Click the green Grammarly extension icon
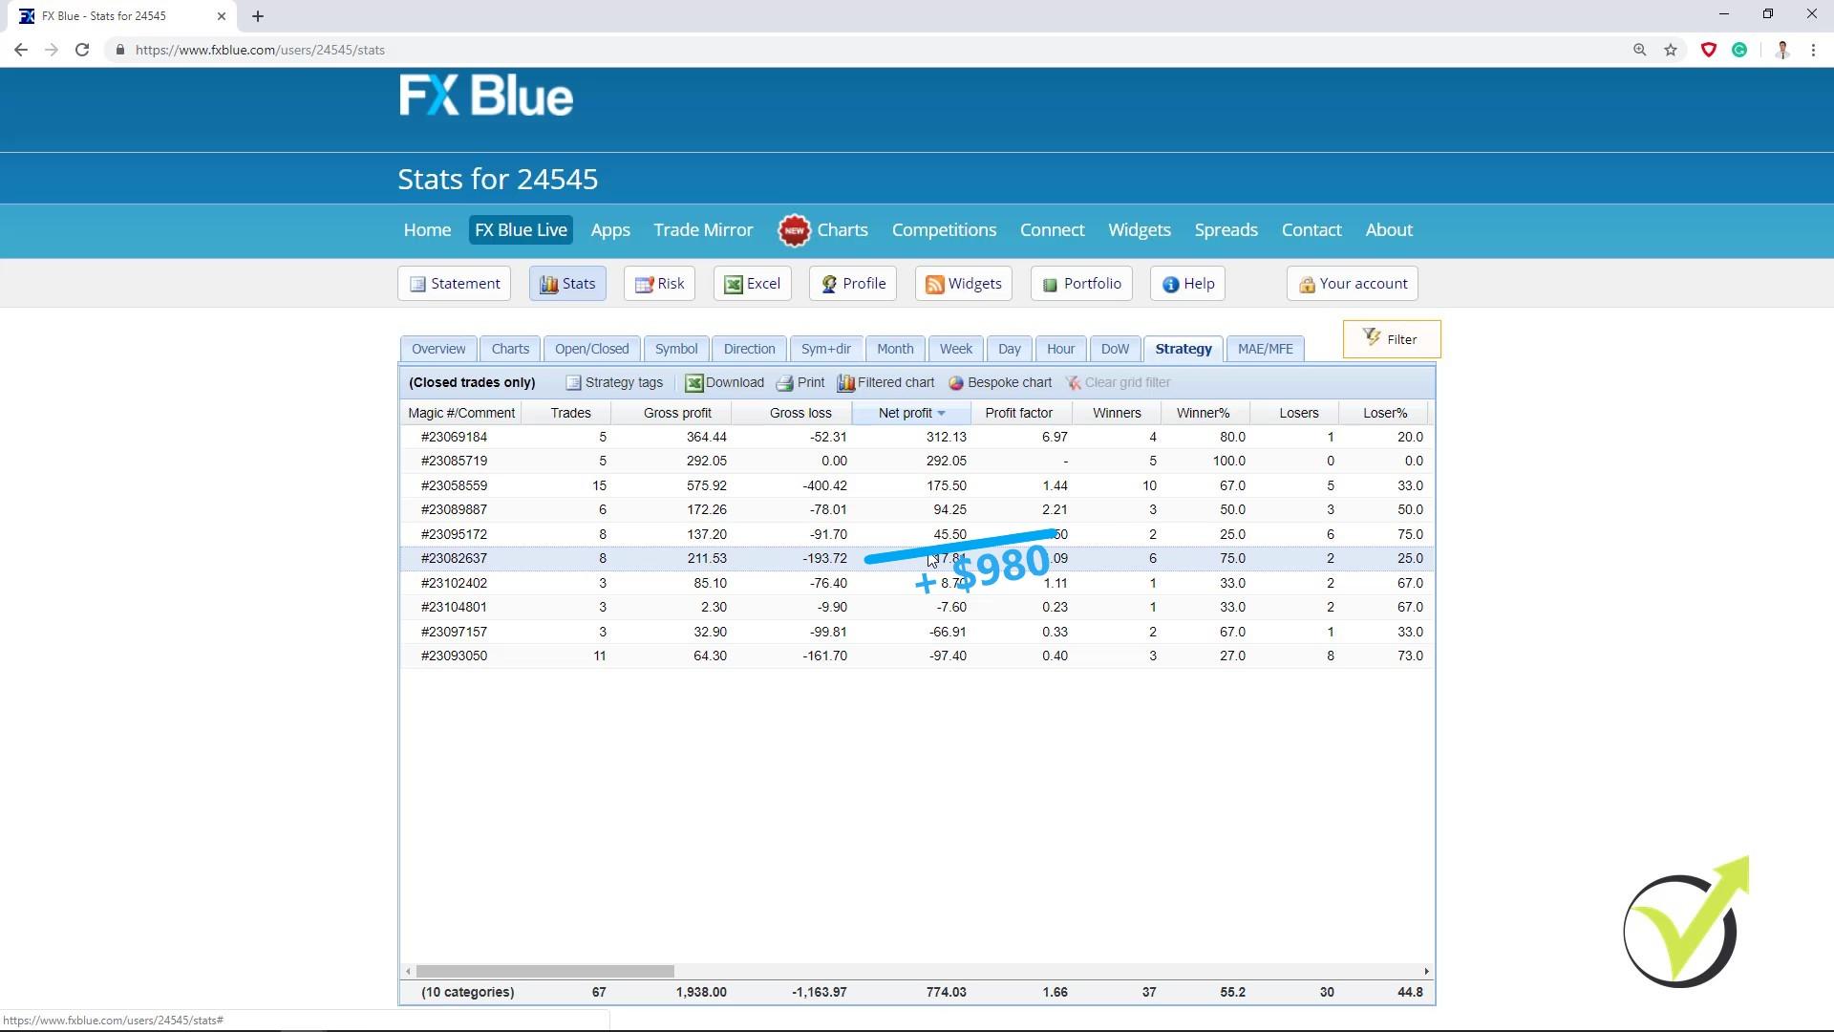1834x1032 pixels. [x=1739, y=50]
